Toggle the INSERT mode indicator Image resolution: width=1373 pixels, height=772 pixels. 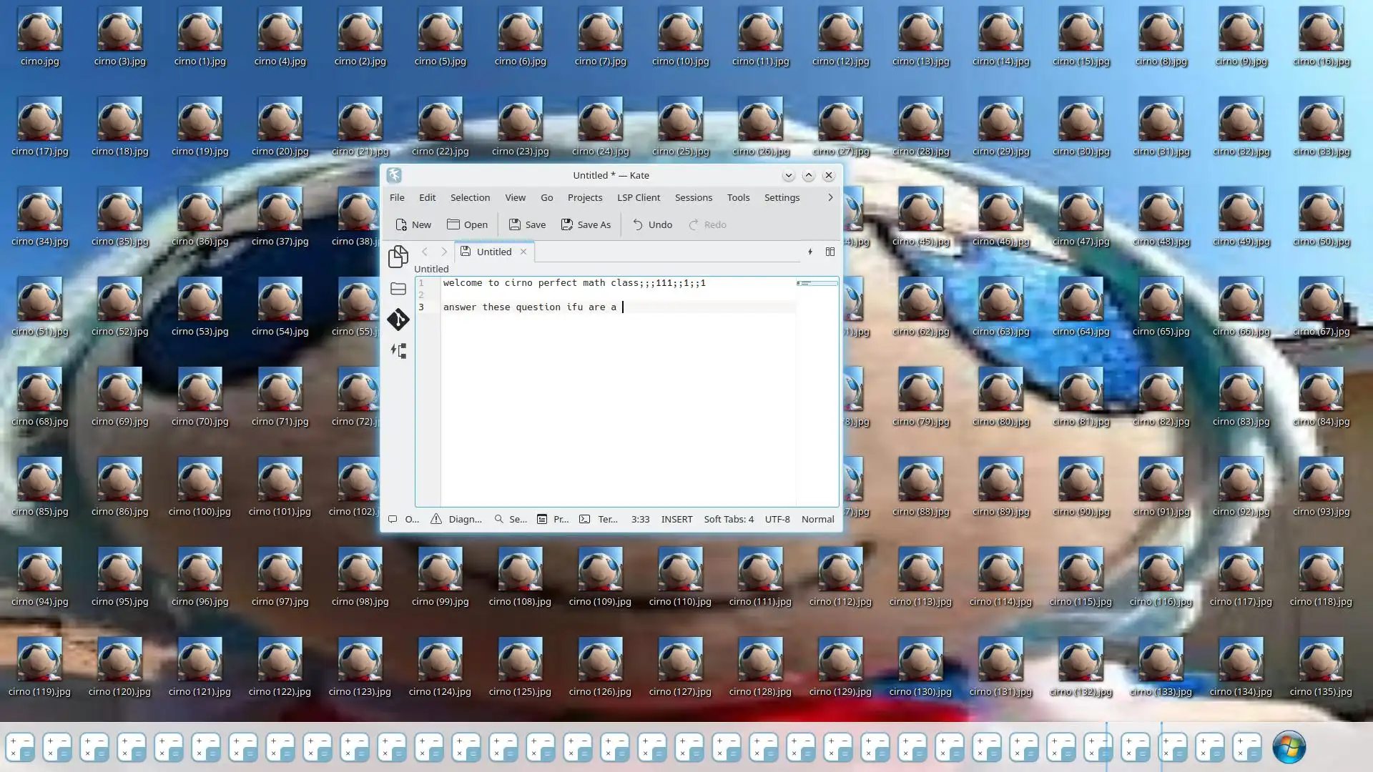pyautogui.click(x=676, y=520)
